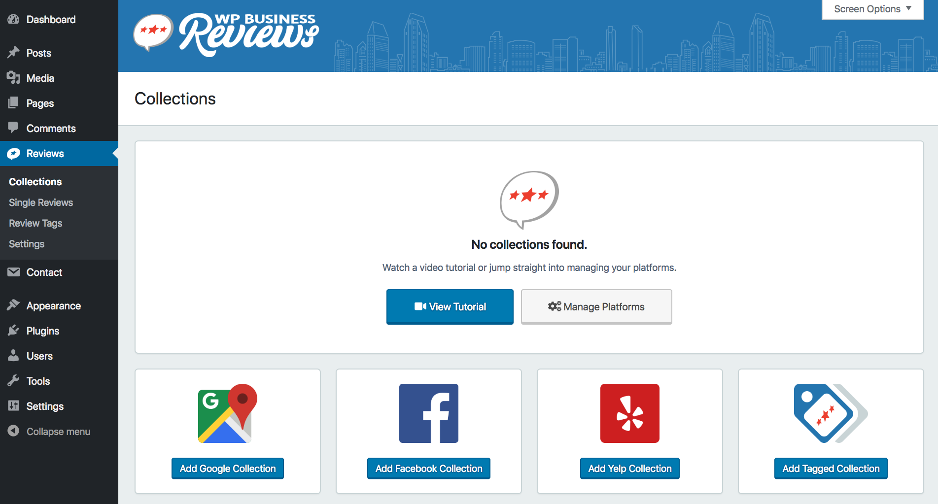938x504 pixels.
Task: Click the Reviews star bubble icon
Action: 13,153
